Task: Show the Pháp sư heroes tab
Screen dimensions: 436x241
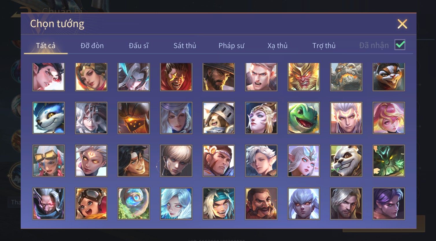Action: tap(231, 46)
